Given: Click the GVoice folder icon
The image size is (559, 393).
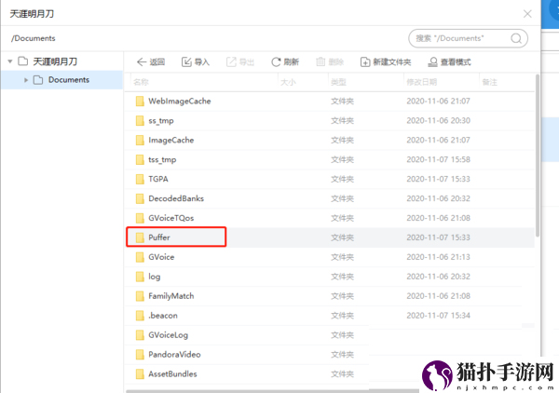Looking at the screenshot, I should tap(140, 257).
